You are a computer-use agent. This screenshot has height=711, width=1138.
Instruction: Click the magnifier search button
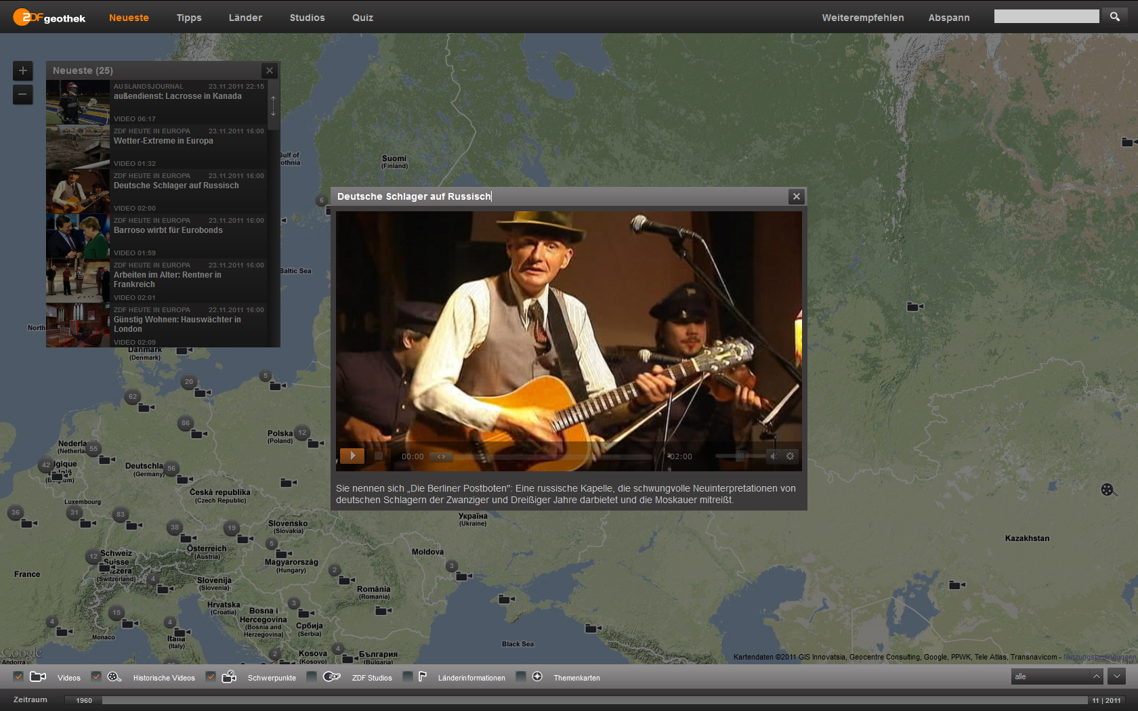point(1115,16)
